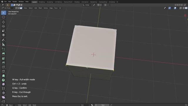Select the Rotate tool

[x=4, y=26]
